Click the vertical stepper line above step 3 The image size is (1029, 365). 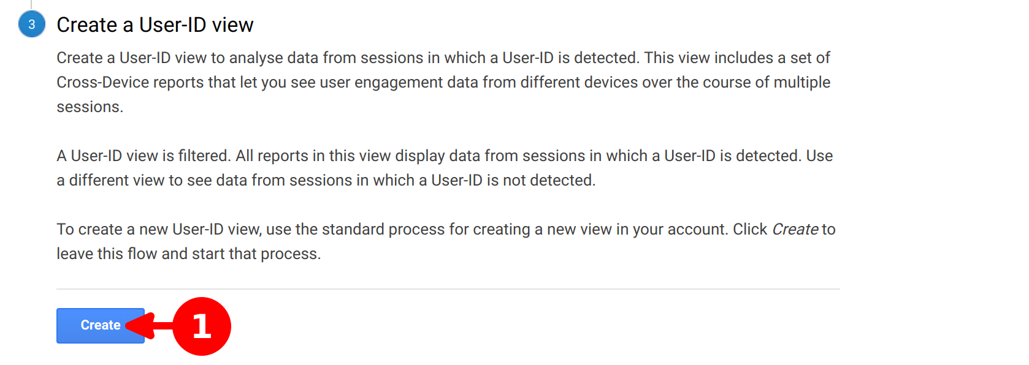(x=31, y=4)
